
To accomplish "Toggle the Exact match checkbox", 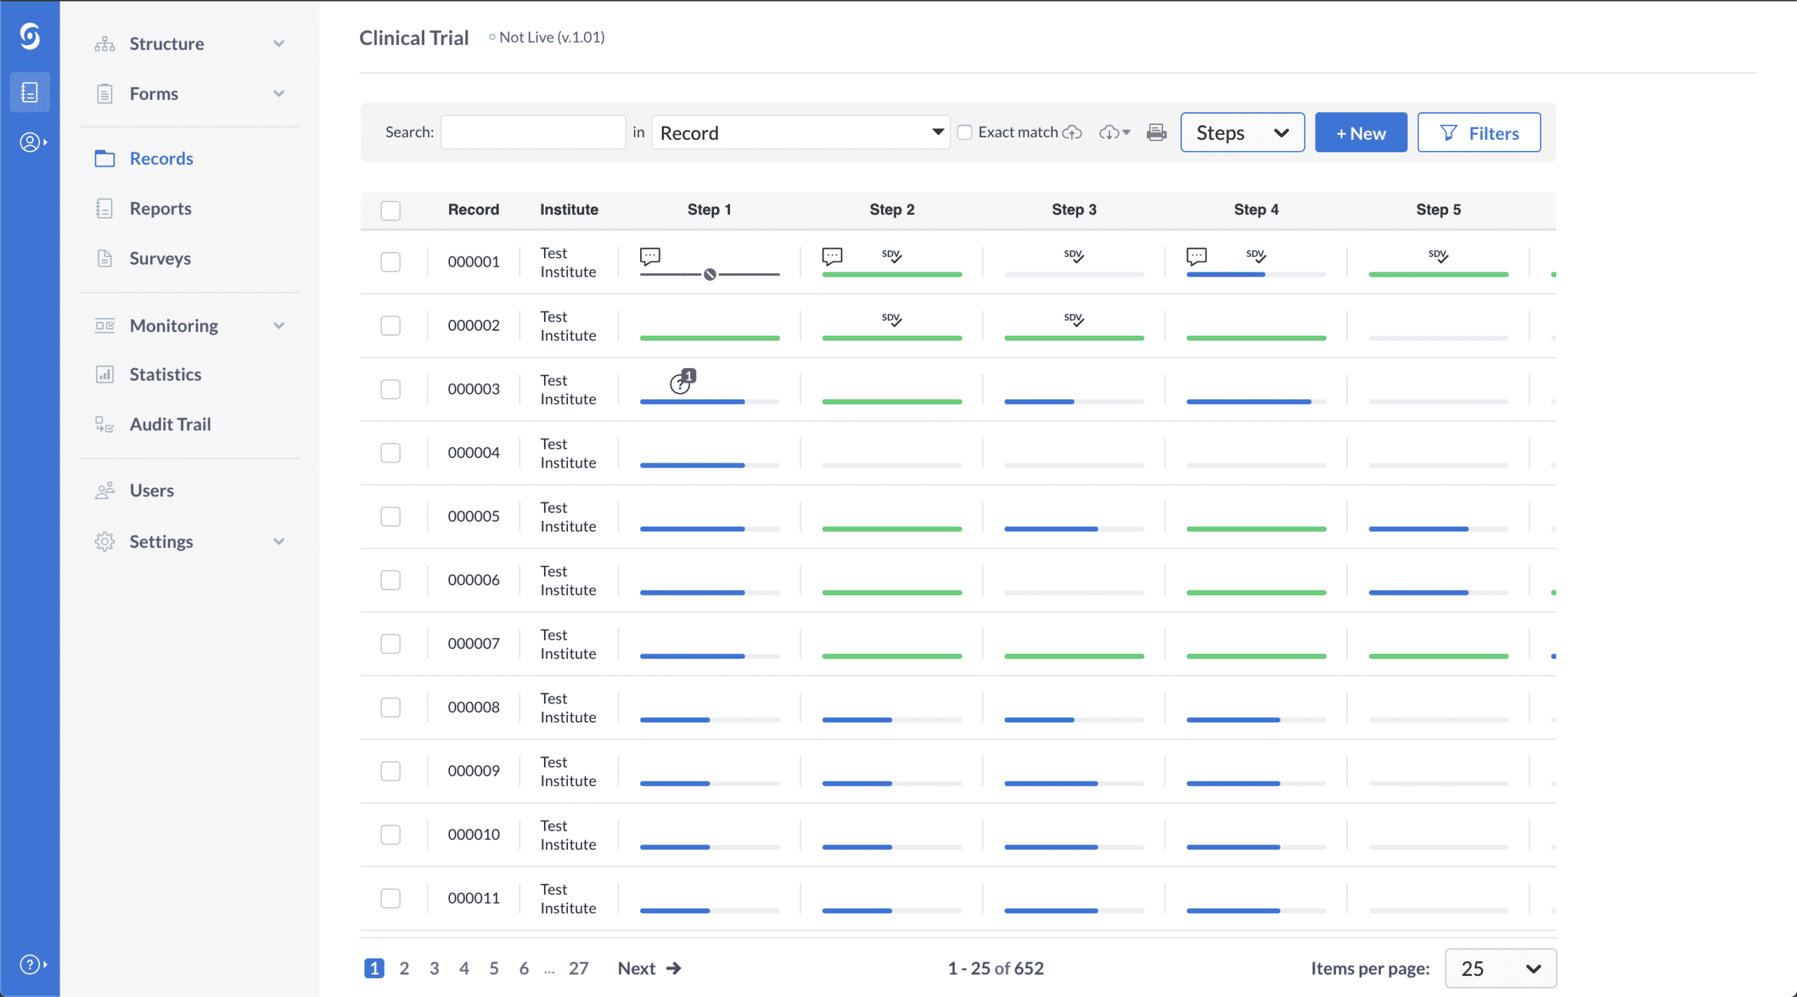I will (964, 131).
